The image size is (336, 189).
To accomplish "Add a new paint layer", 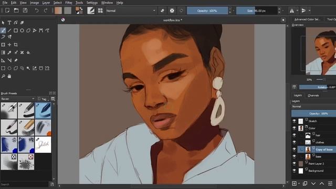I will tap(294, 184).
